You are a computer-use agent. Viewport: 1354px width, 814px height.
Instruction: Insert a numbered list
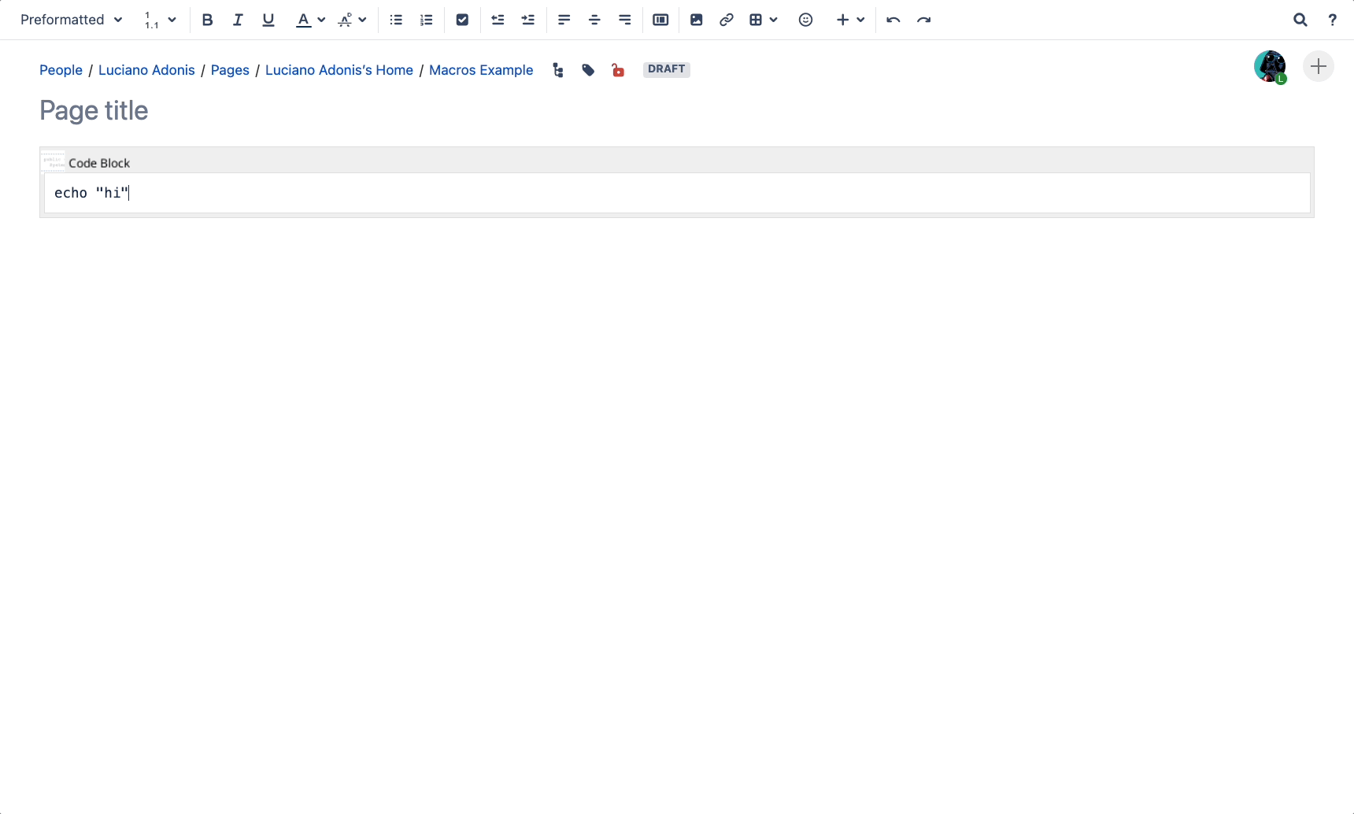pyautogui.click(x=427, y=20)
